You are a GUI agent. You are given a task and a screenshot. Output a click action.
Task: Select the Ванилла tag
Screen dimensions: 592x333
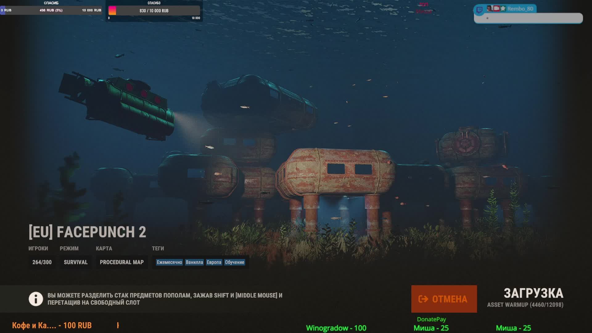point(194,262)
